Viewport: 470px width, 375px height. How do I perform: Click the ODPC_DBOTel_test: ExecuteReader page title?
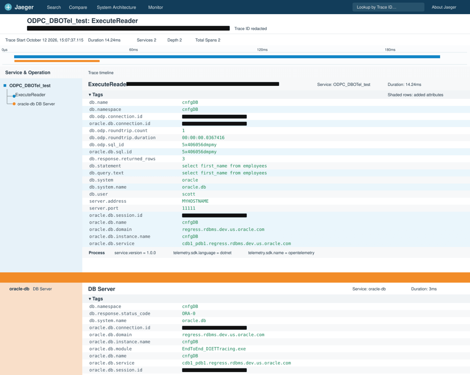82,21
